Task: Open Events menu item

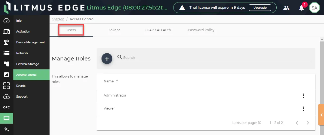Action: coord(31,86)
